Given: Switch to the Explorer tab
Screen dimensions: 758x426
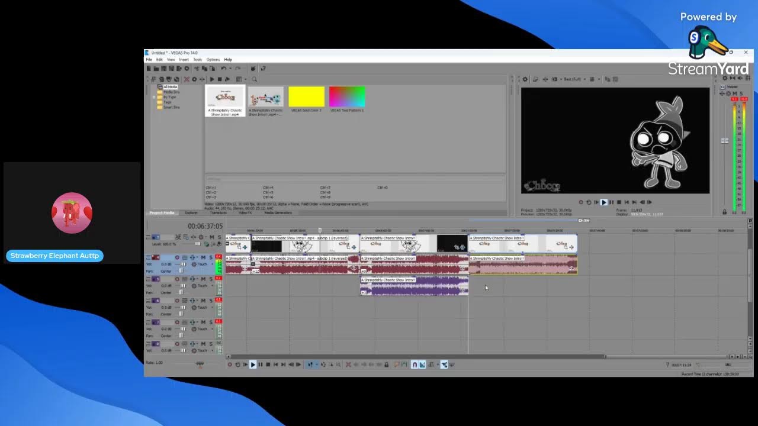Looking at the screenshot, I should tap(191, 213).
